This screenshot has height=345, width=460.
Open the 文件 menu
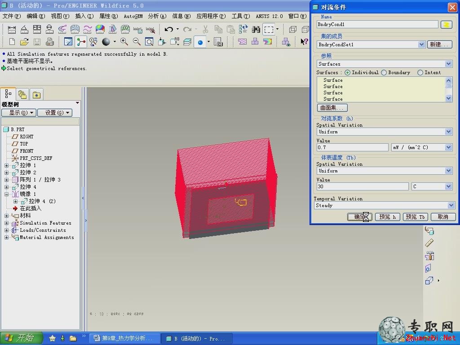click(11, 16)
